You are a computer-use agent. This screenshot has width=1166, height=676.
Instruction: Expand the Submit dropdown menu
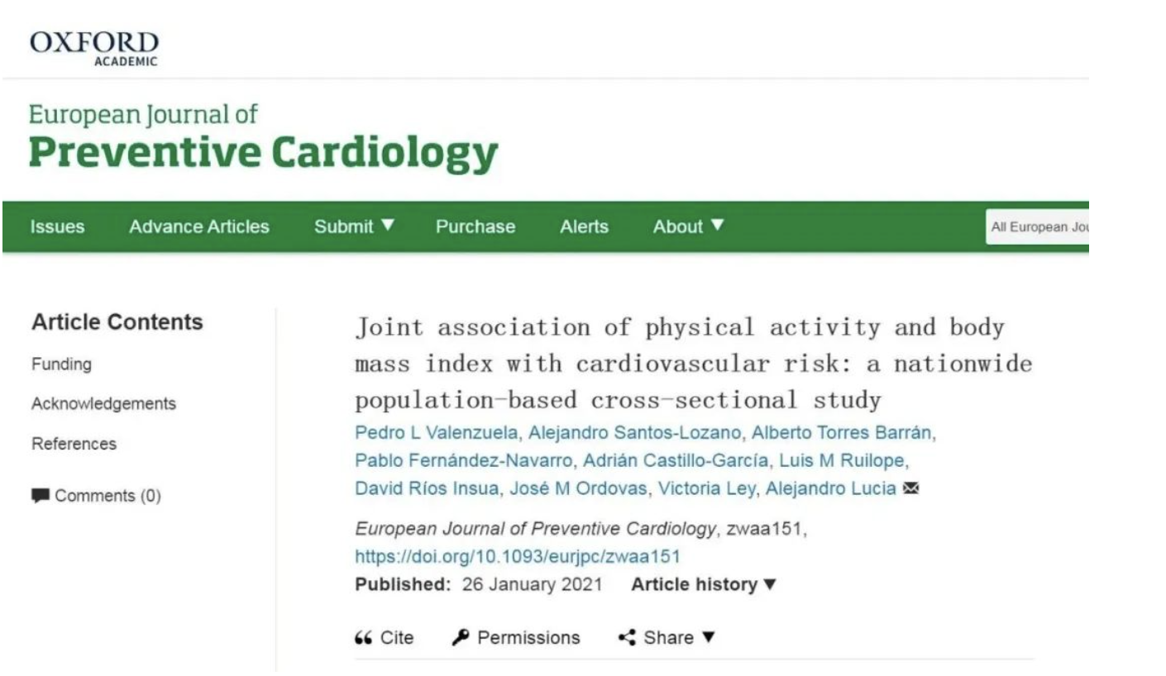pyautogui.click(x=355, y=226)
